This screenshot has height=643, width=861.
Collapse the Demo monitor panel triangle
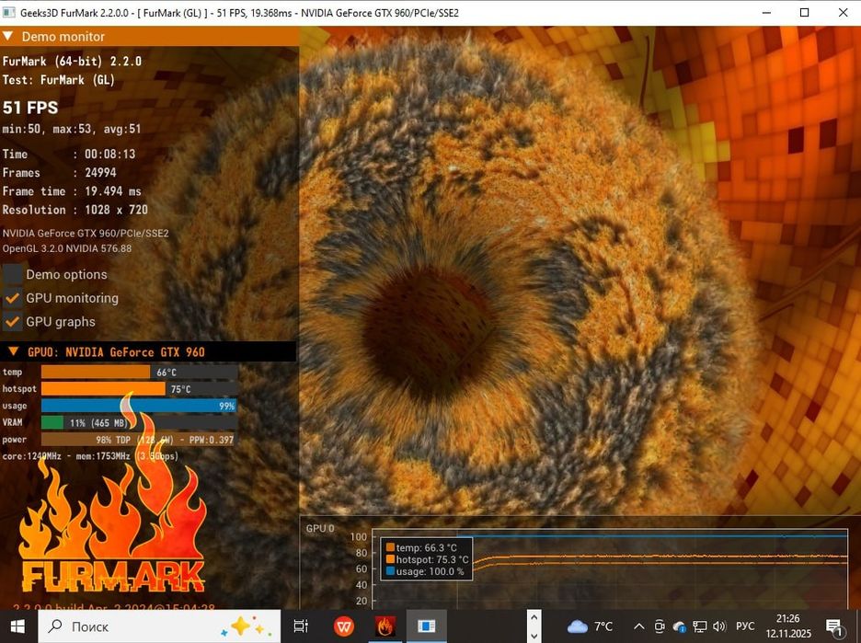(x=8, y=36)
